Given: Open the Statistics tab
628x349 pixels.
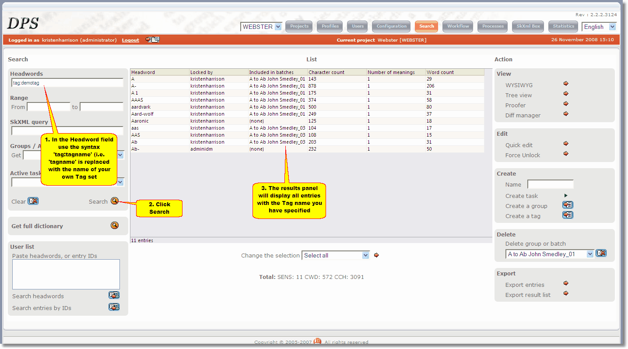Looking at the screenshot, I should pos(563,26).
